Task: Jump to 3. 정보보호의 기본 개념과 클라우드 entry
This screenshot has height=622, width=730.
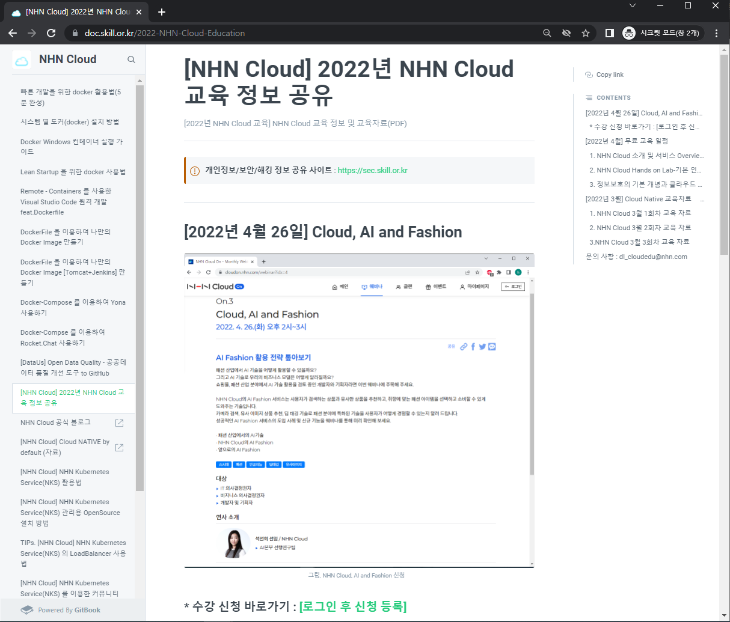Action: tap(646, 184)
